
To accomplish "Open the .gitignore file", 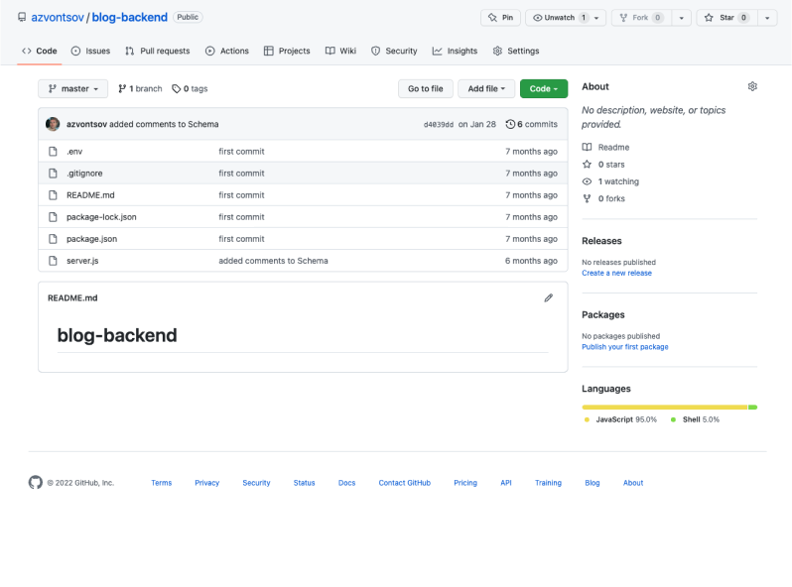I will [x=84, y=174].
